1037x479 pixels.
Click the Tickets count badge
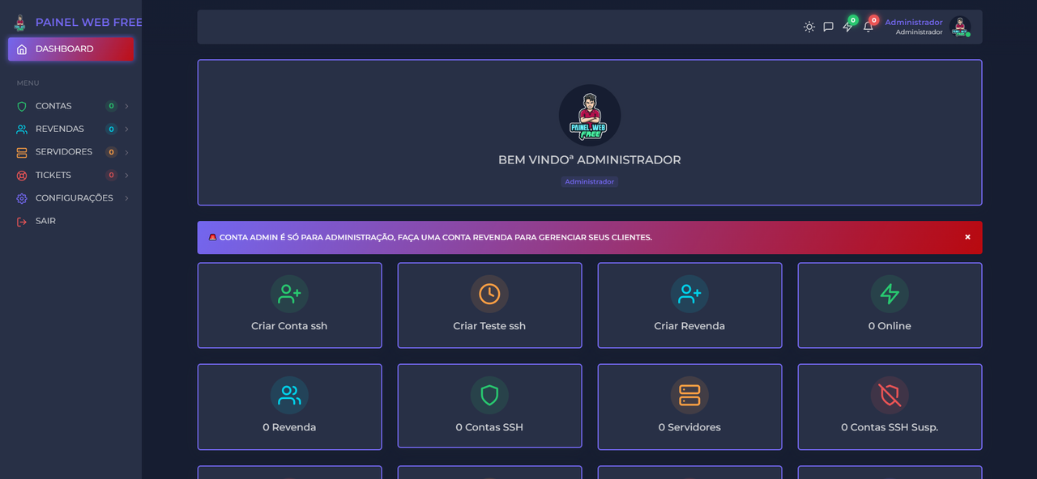(x=111, y=176)
